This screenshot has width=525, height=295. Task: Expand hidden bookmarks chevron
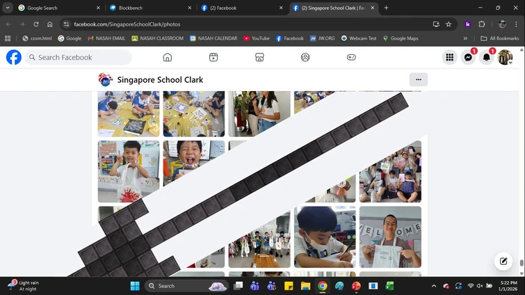(465, 38)
